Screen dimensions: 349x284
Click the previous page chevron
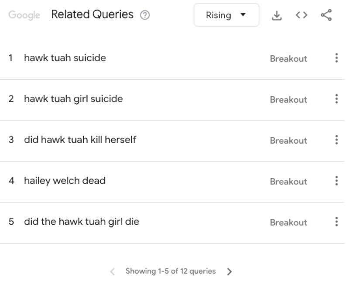pos(112,271)
